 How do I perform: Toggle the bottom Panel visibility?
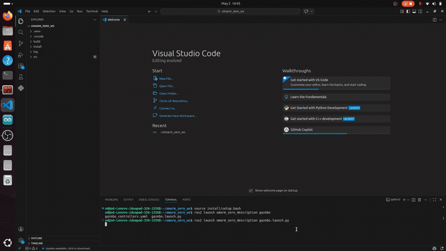[x=414, y=11]
